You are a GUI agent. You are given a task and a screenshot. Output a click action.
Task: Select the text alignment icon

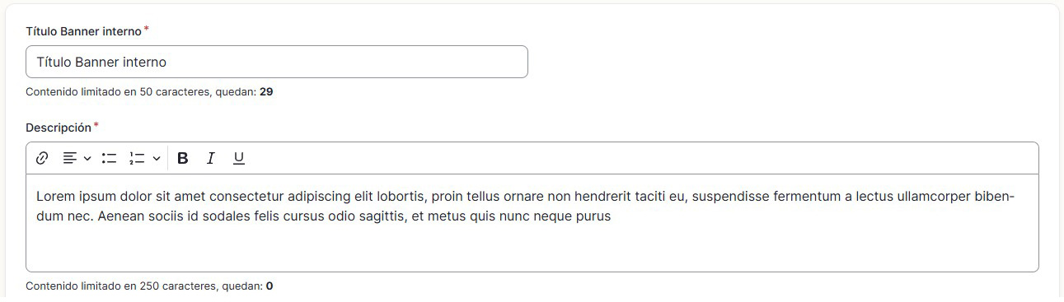(x=70, y=158)
